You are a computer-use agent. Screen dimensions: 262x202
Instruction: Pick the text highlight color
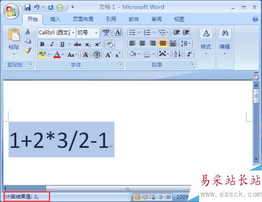pos(42,55)
